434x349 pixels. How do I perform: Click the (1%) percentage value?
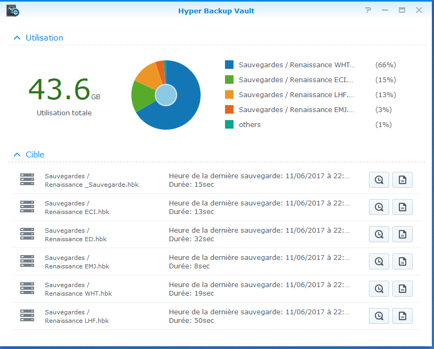pos(383,125)
